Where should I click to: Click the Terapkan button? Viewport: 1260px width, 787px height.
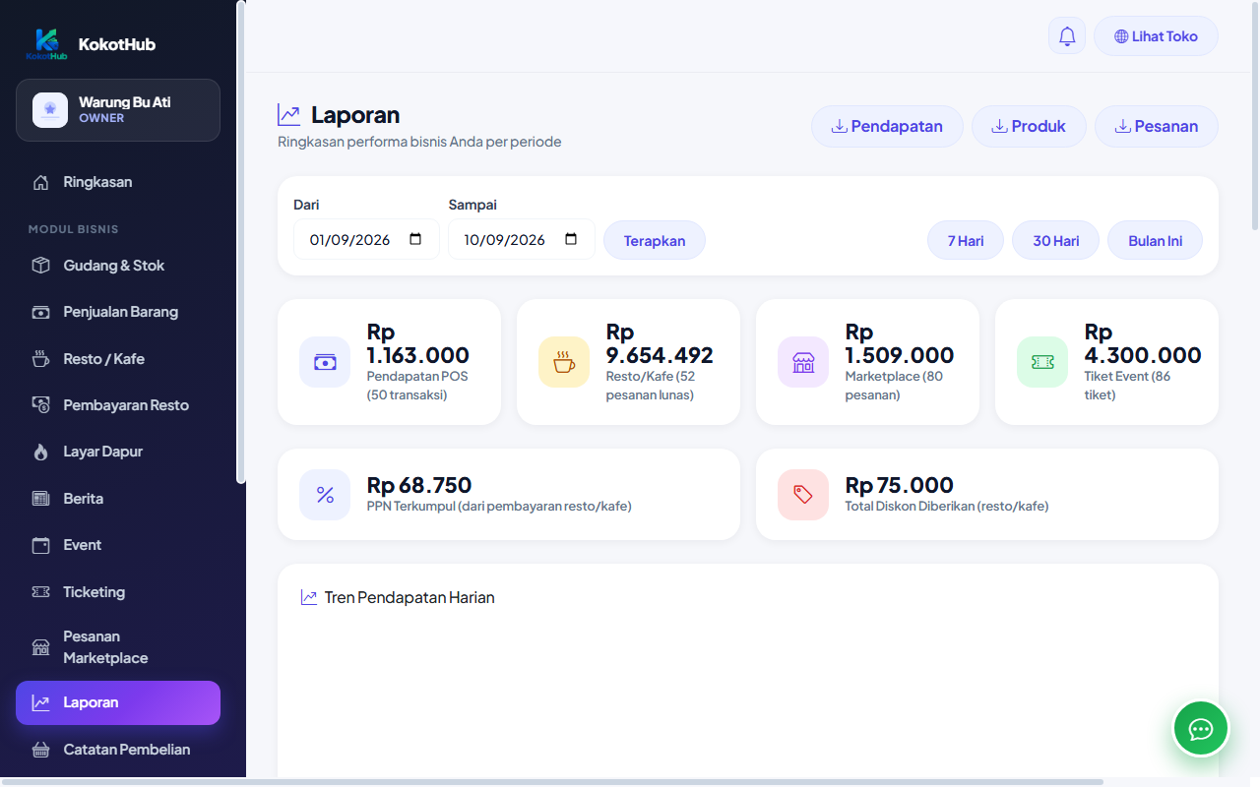tap(655, 240)
